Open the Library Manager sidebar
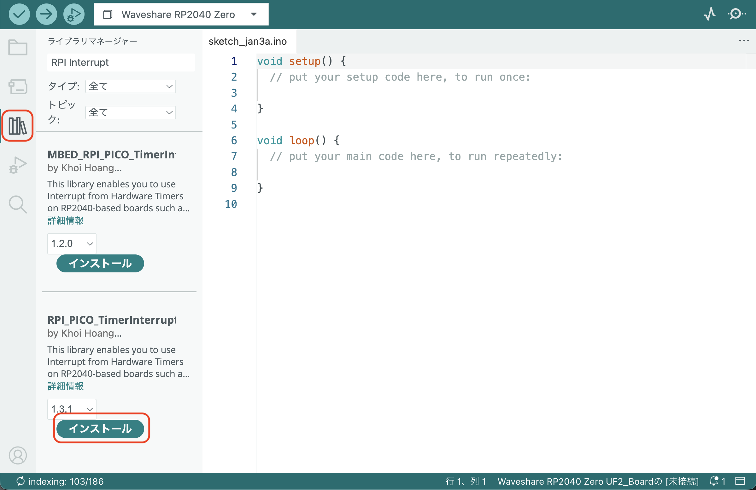 [18, 126]
